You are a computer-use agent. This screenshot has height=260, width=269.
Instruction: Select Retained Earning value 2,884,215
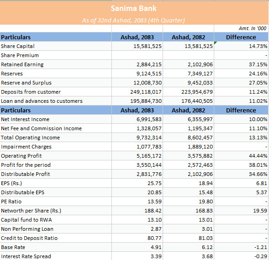(149, 64)
